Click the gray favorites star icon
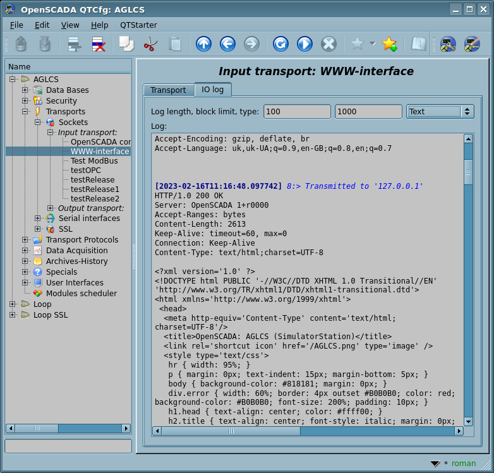Screen dimensions: 494x473 (x=358, y=44)
